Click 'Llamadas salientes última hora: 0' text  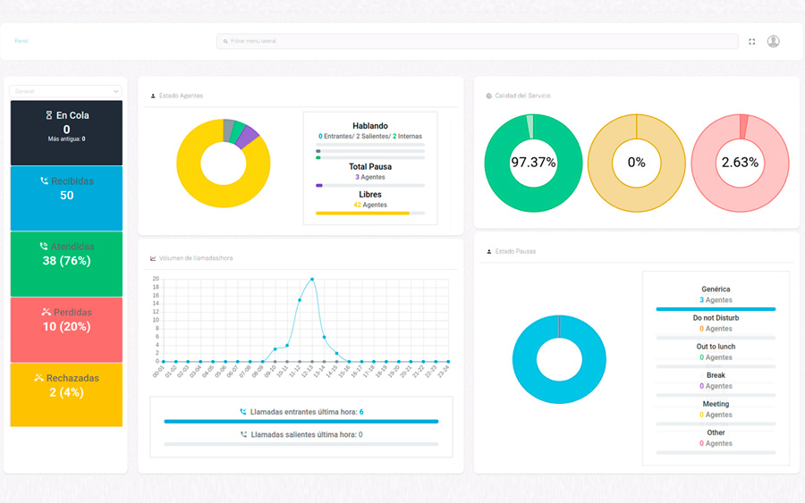307,434
